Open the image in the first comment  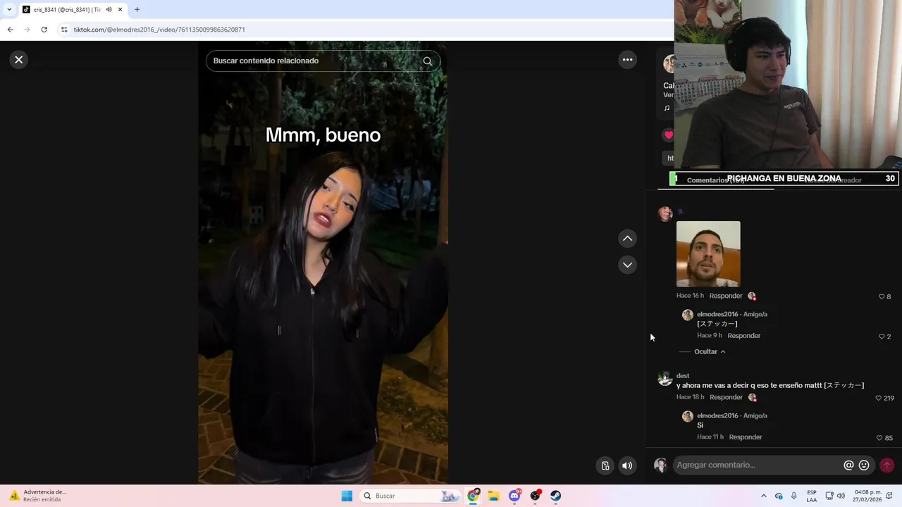(708, 254)
